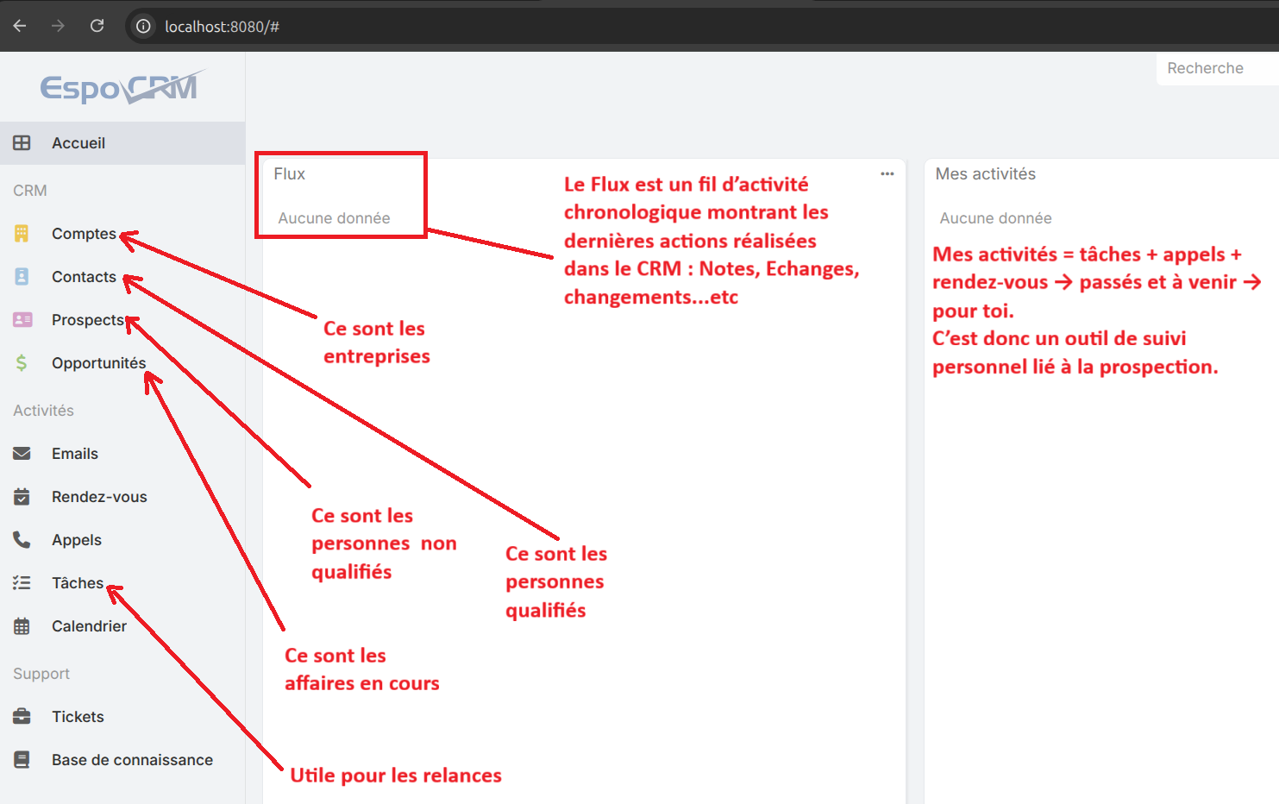Click the green dollar Opportunités icon
Viewport: 1279px width, 804px height.
(22, 363)
